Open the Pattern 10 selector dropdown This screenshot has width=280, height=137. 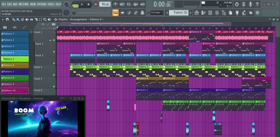pos(179,13)
